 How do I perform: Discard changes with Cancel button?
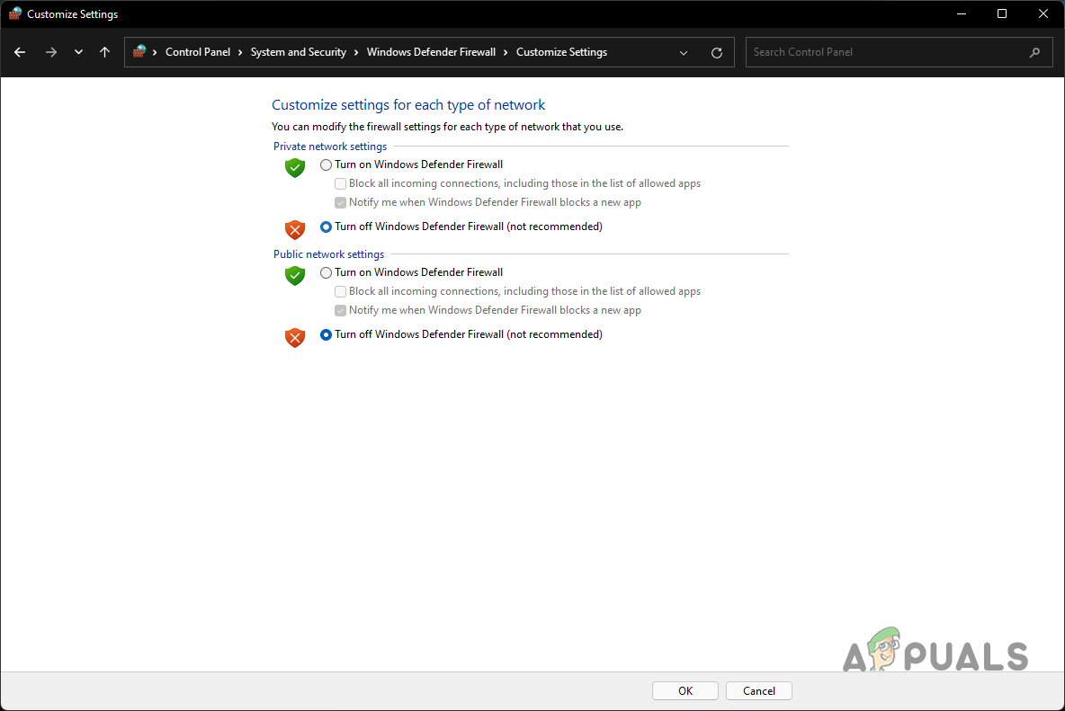point(758,690)
